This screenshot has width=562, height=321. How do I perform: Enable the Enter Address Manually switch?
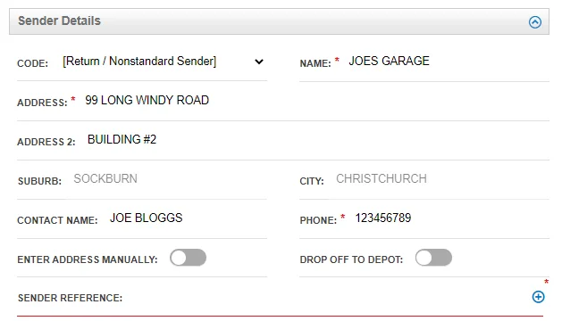[189, 258]
